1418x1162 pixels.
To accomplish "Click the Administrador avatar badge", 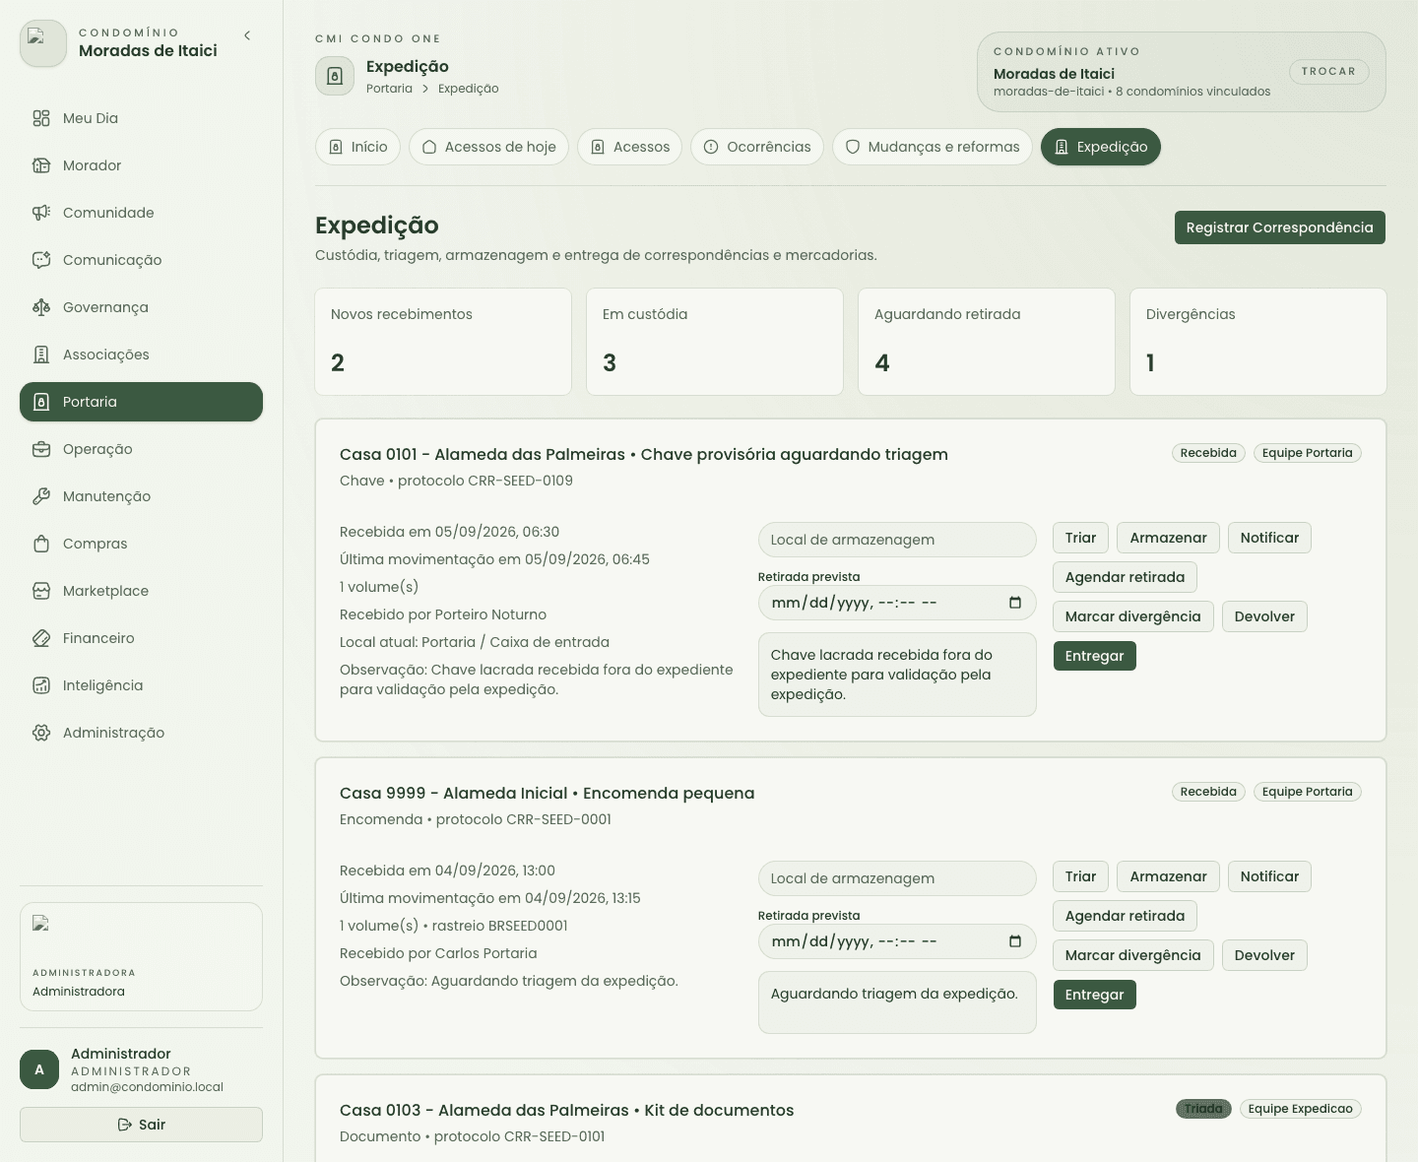I will (x=39, y=1069).
